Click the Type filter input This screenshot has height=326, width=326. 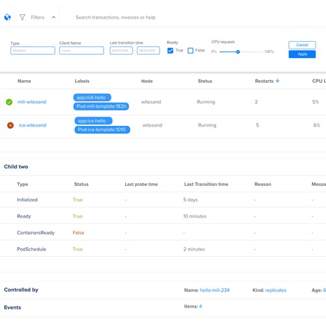click(x=33, y=50)
